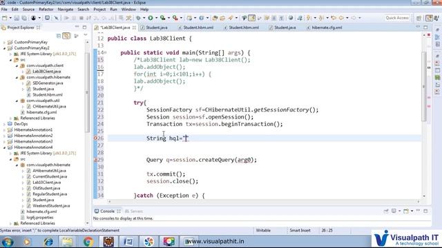Image resolution: width=442 pixels, height=248 pixels.
Task: Expand the CustomPrimaryKey project
Action: (4, 42)
